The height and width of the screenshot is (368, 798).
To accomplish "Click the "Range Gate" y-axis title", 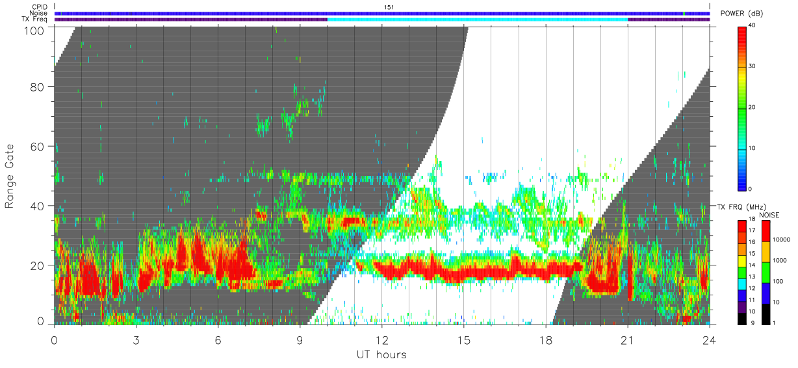I will click(x=10, y=176).
